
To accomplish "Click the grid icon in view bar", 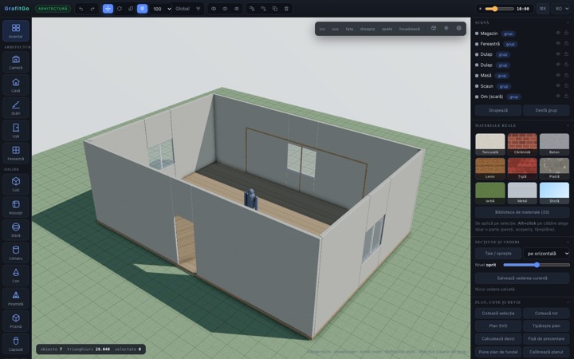I will coord(446,28).
